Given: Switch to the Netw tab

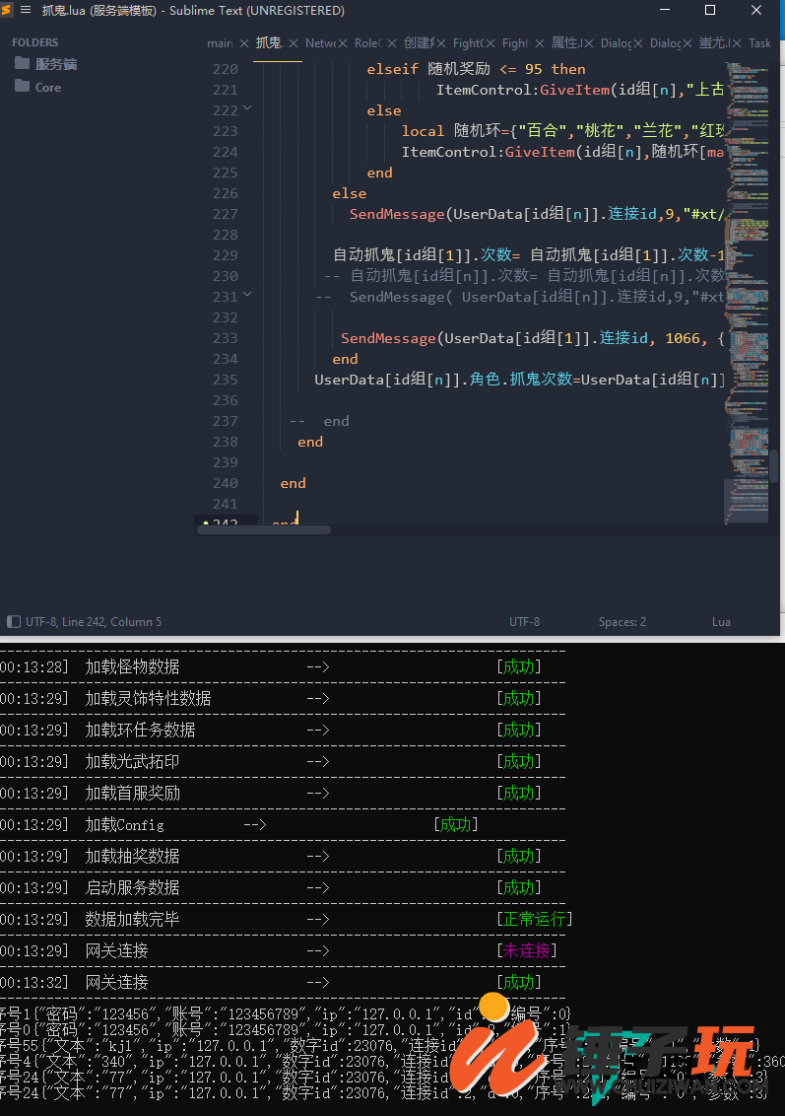Looking at the screenshot, I should pos(321,43).
